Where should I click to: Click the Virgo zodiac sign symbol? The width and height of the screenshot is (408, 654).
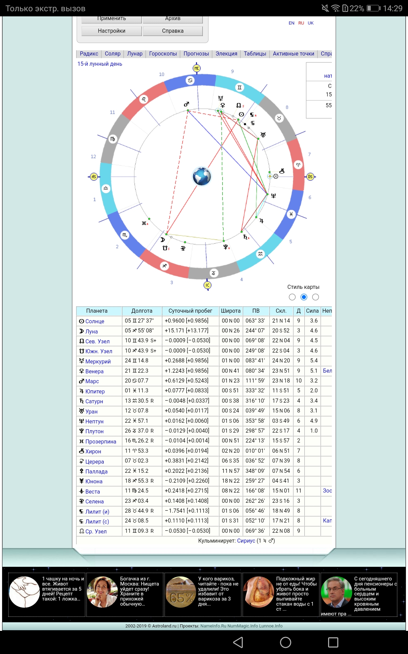[x=113, y=139]
